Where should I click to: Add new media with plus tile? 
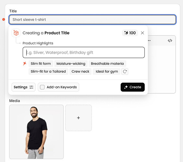(79, 118)
